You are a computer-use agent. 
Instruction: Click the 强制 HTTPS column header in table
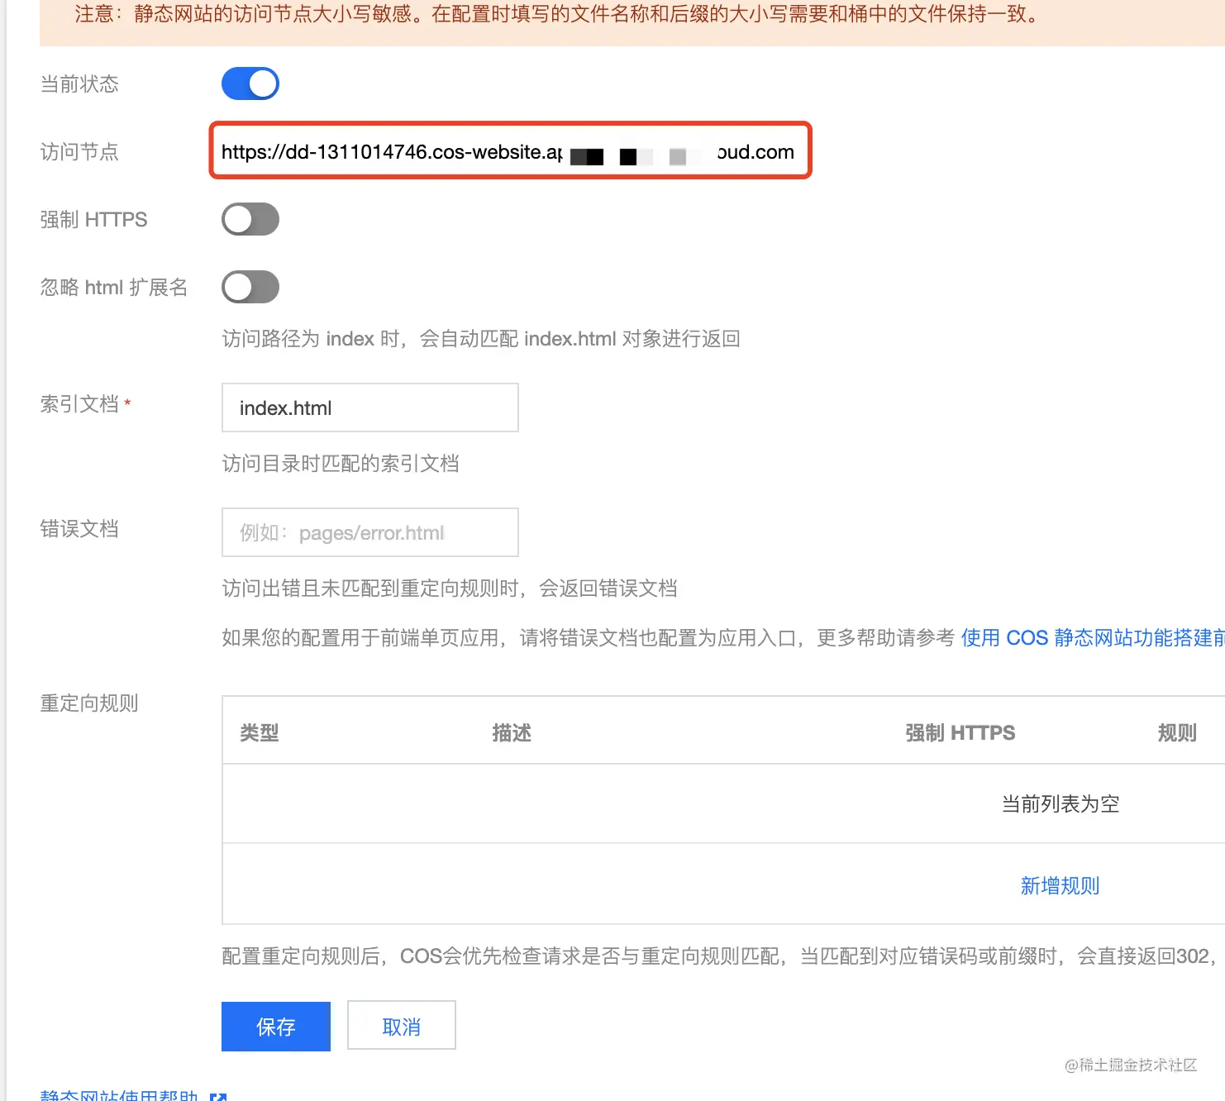click(960, 732)
